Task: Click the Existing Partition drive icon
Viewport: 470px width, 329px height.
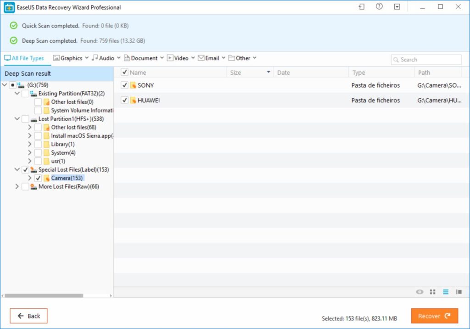Action: (33, 94)
